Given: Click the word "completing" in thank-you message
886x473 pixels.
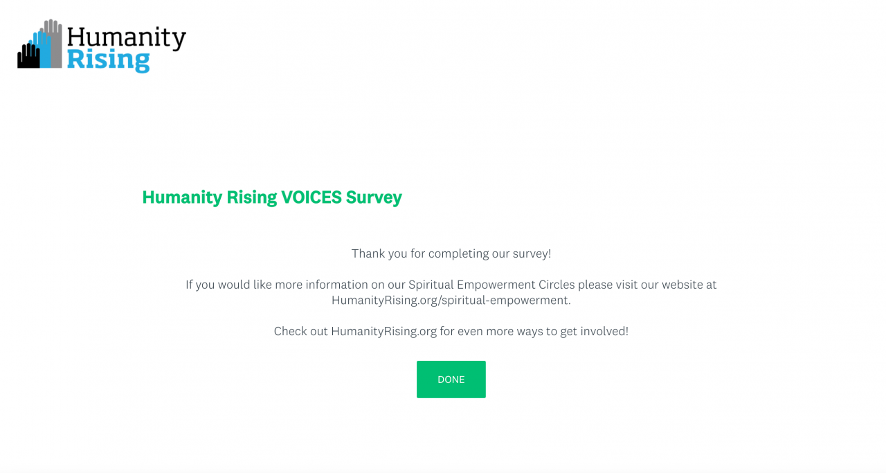Looking at the screenshot, I should pos(461,253).
